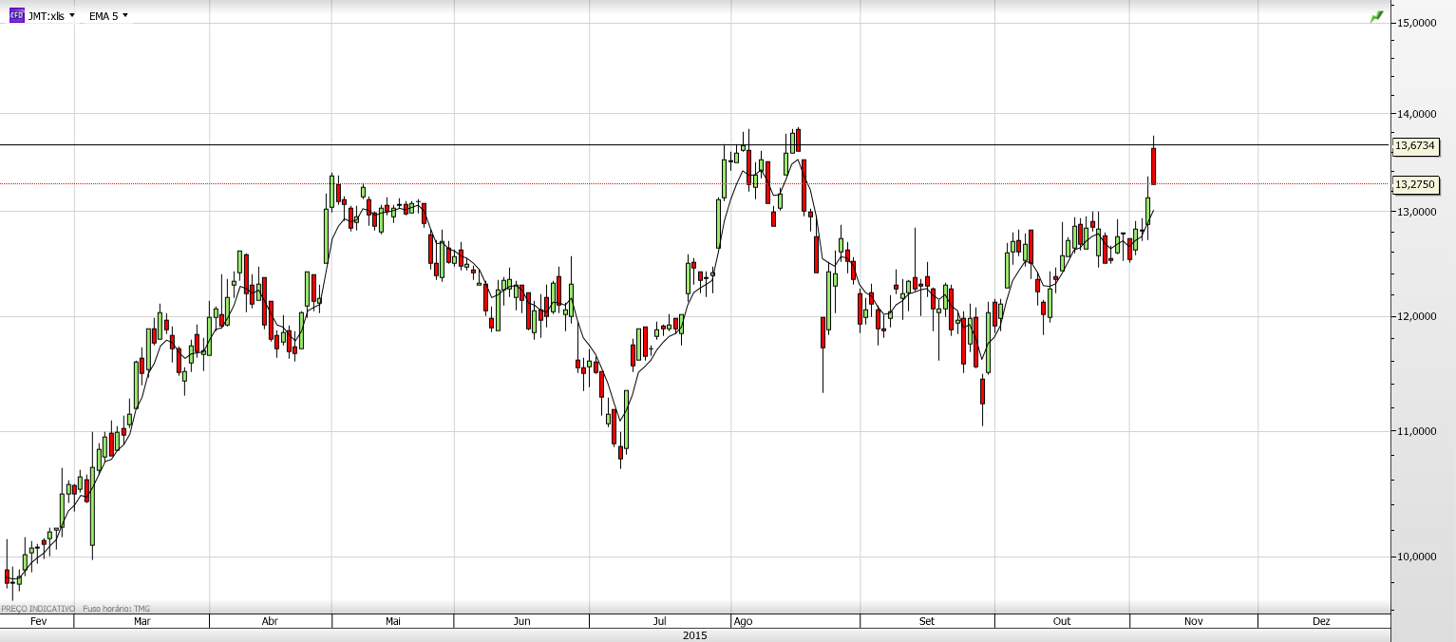Click the 2015 year label

[695, 634]
